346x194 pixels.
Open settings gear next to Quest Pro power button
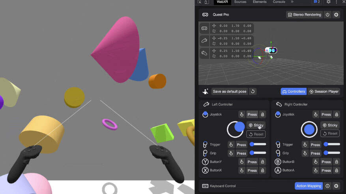tap(336, 15)
